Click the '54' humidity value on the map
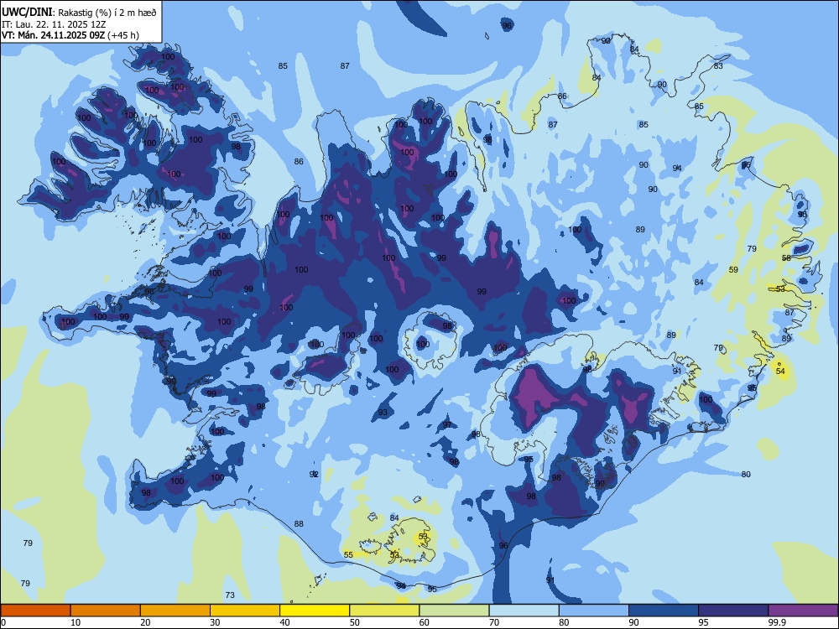839x629 pixels. click(780, 371)
